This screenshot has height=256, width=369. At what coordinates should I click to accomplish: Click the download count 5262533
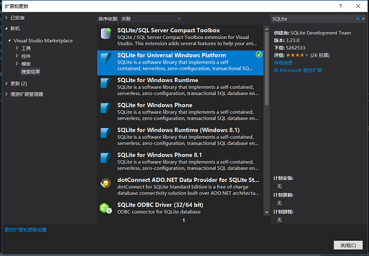pyautogui.click(x=295, y=48)
